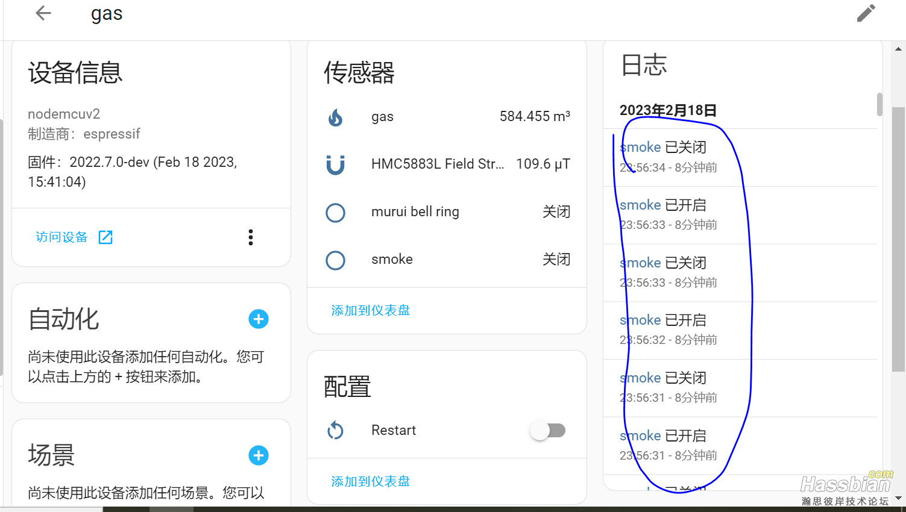Click the Restart circular-arrow icon

[335, 431]
